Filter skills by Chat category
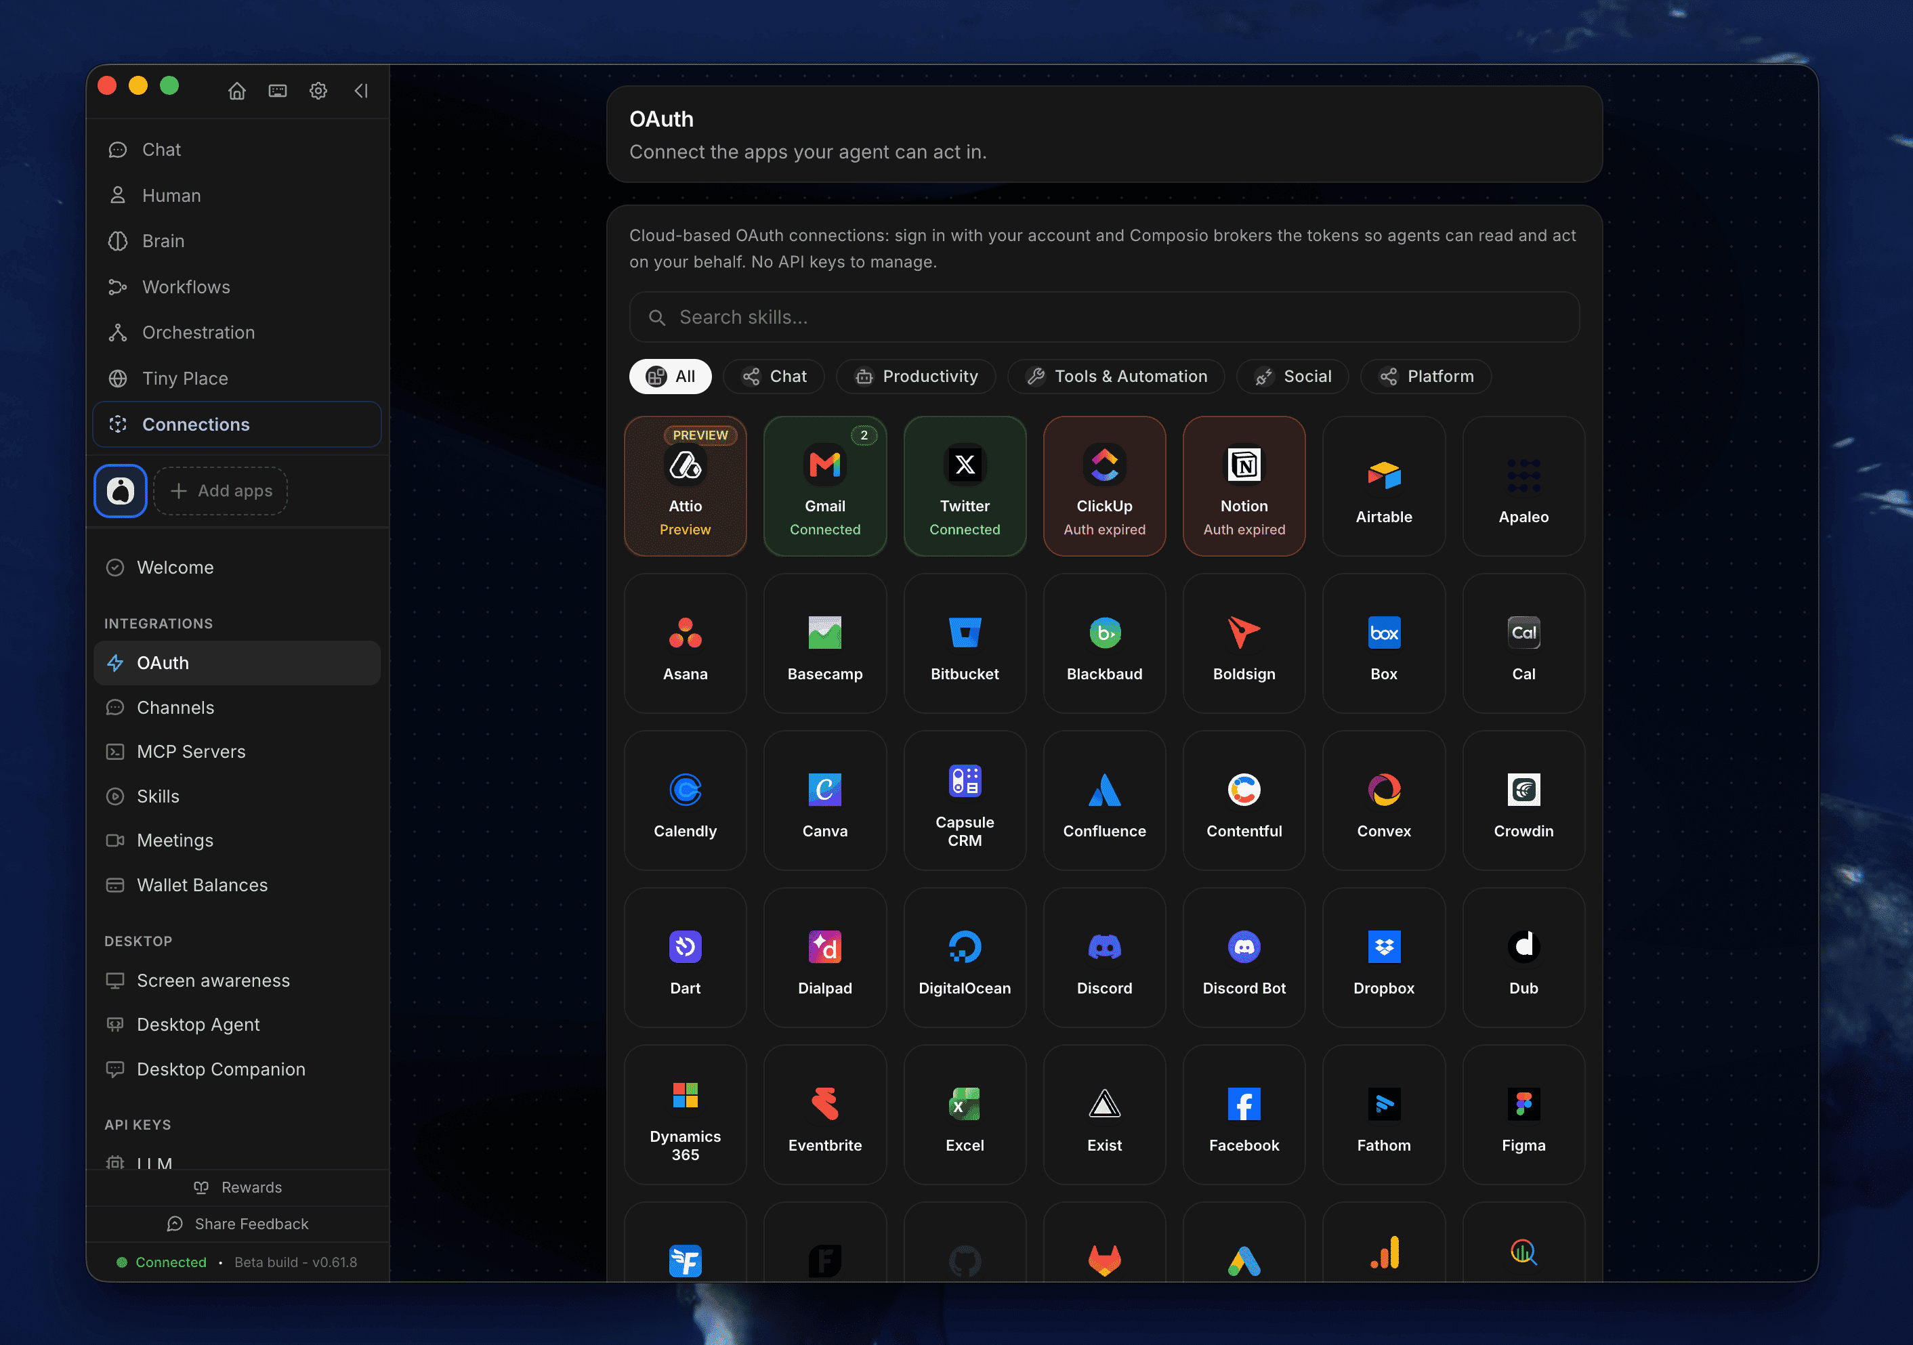1913x1345 pixels. click(774, 377)
